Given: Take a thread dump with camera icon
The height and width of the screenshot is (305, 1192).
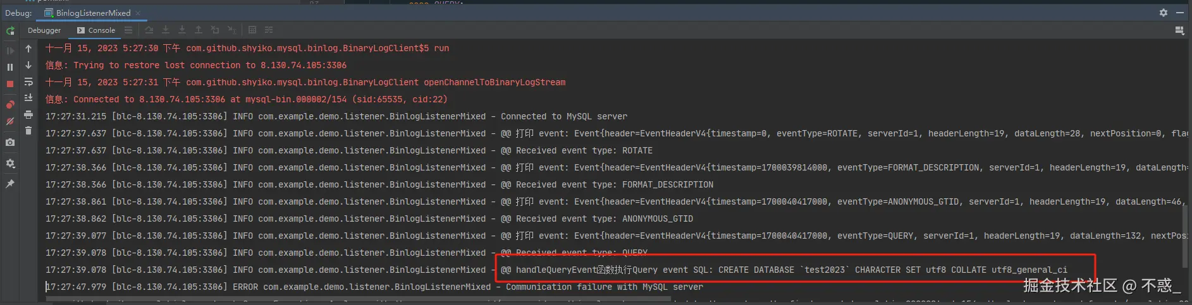Looking at the screenshot, I should (10, 143).
